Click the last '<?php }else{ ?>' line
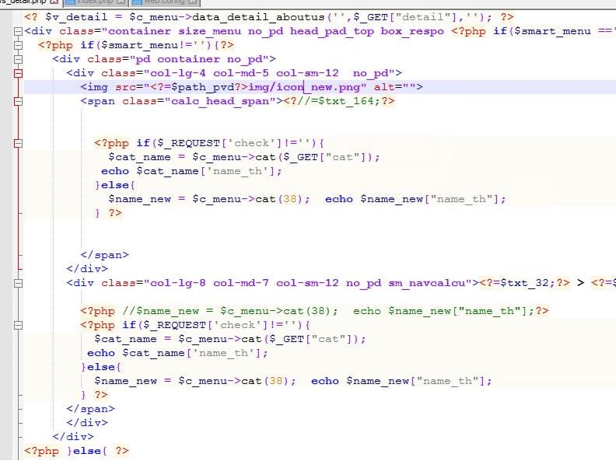 tap(76, 451)
